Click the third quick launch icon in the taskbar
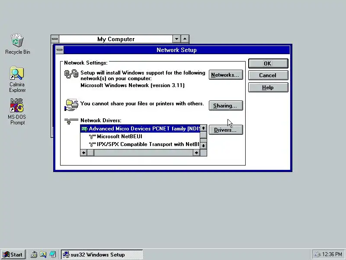The height and width of the screenshot is (260, 346). coord(52,254)
